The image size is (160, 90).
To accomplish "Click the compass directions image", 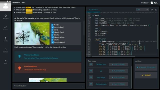I will [x=32, y=33].
